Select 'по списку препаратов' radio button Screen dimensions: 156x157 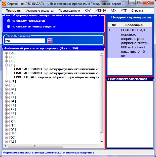tap(9, 21)
